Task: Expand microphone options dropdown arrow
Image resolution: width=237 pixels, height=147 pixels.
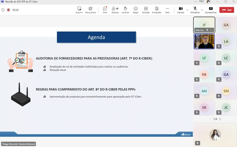Action: click(202, 10)
